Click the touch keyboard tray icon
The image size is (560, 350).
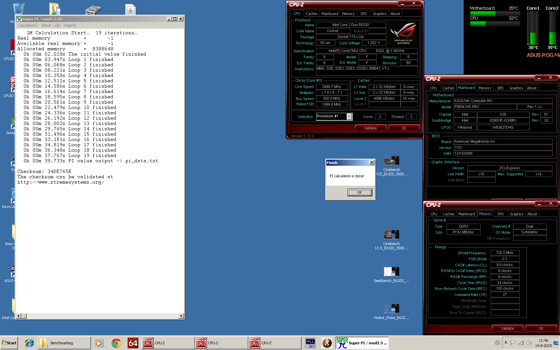[497, 343]
